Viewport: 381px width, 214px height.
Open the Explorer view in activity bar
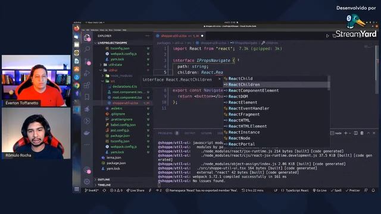[87, 37]
